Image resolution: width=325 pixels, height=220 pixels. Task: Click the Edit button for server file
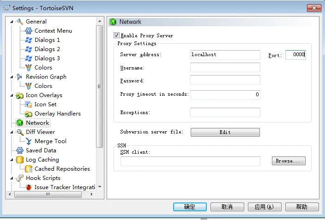point(225,132)
